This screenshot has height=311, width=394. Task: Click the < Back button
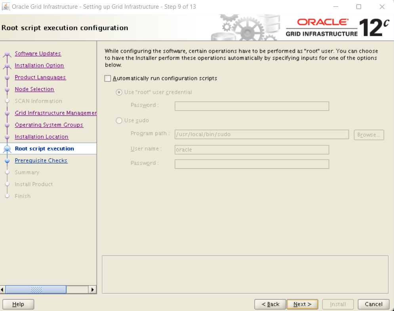click(270, 304)
